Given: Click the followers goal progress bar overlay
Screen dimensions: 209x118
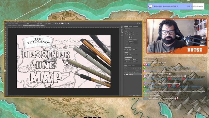Looking at the screenshot, I should coord(176,6).
